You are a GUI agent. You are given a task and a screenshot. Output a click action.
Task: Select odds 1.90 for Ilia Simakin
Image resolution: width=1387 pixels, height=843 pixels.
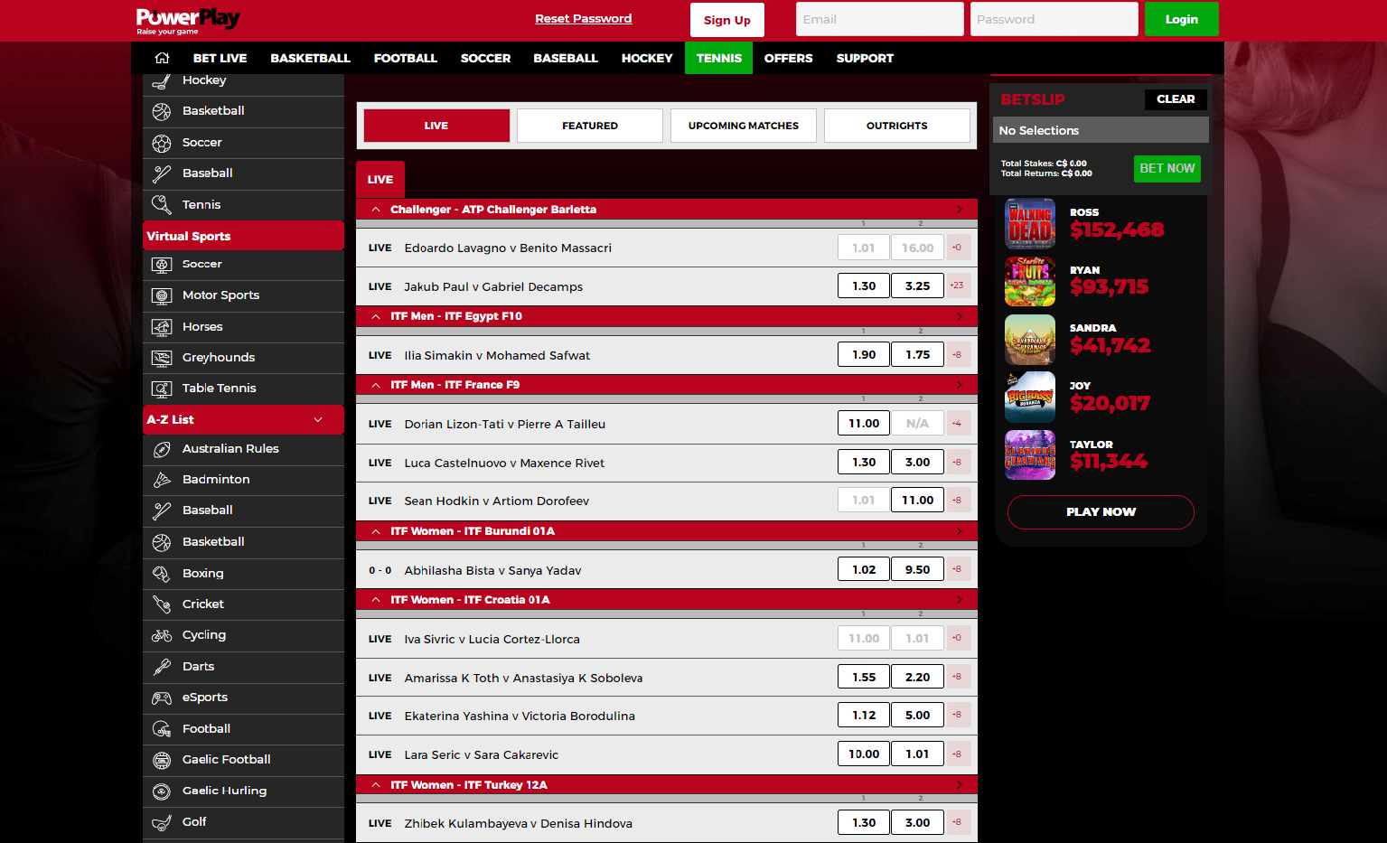[864, 355]
